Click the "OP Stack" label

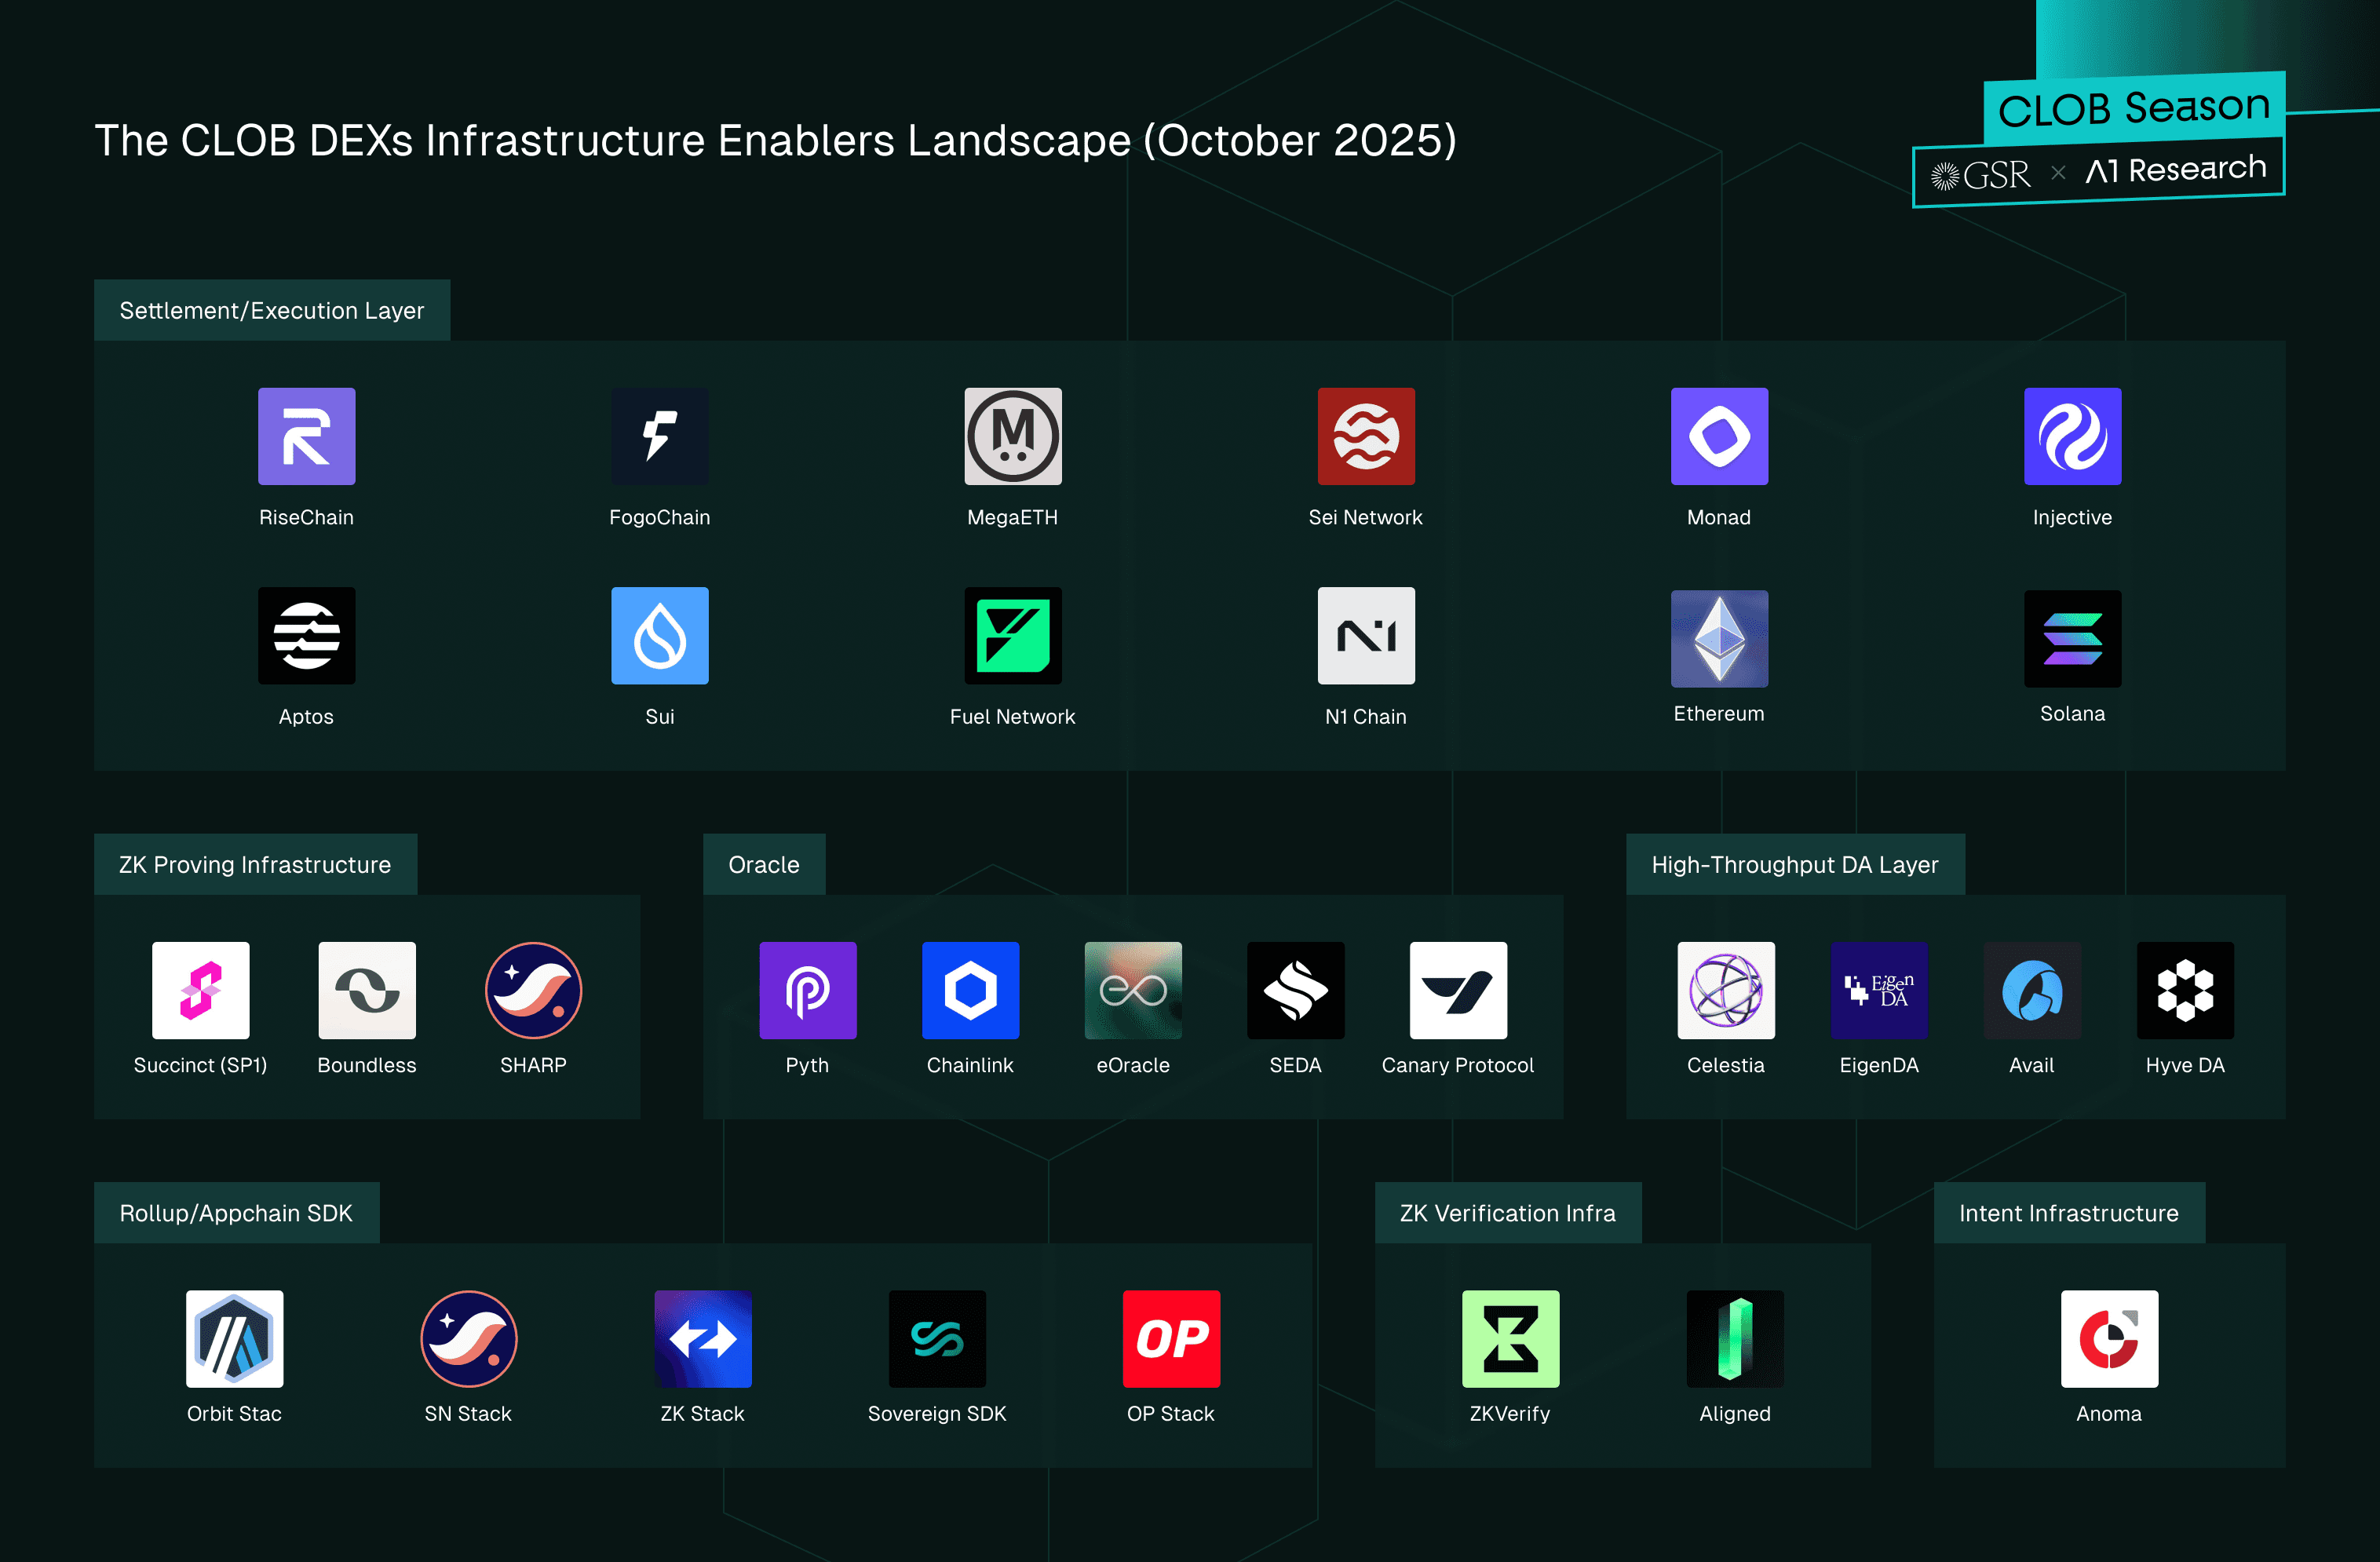pyautogui.click(x=1171, y=1413)
